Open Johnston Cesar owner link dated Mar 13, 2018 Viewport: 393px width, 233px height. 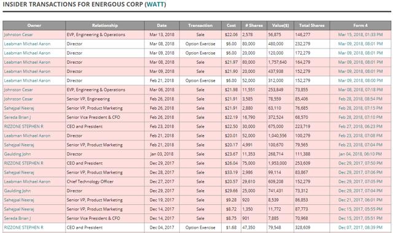tap(18, 34)
